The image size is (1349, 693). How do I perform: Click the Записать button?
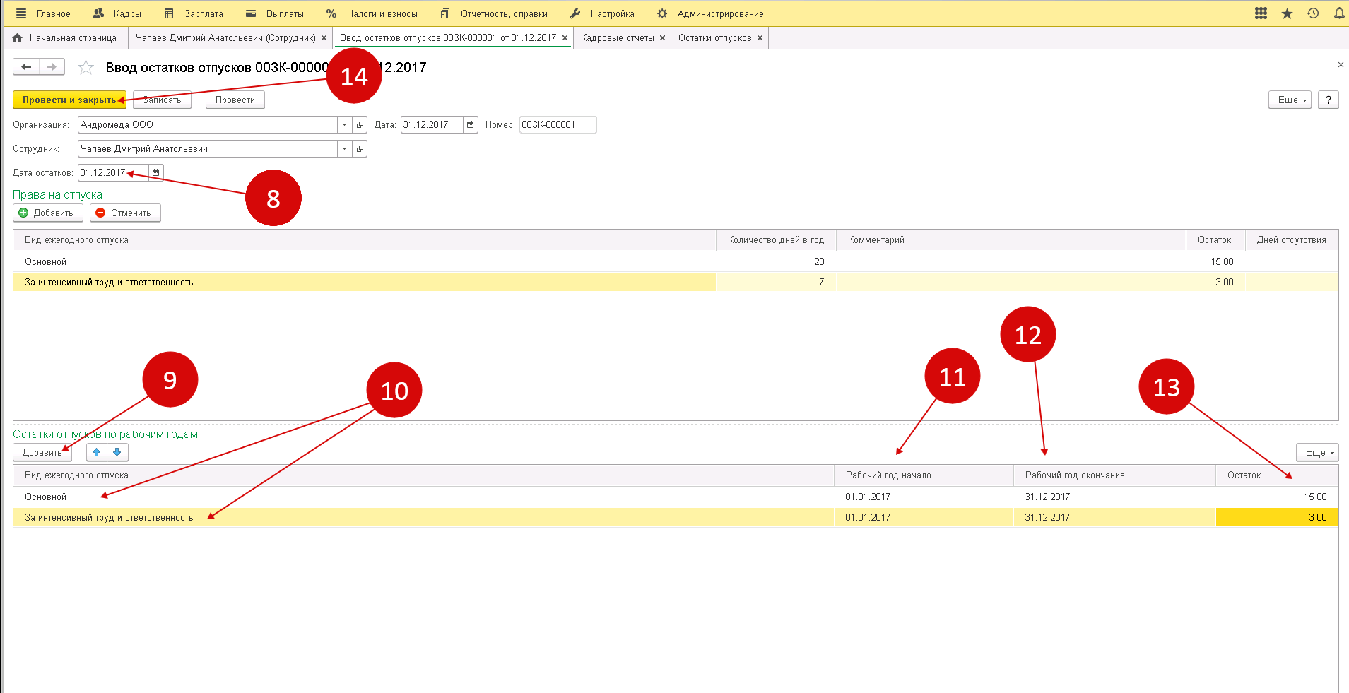(162, 100)
